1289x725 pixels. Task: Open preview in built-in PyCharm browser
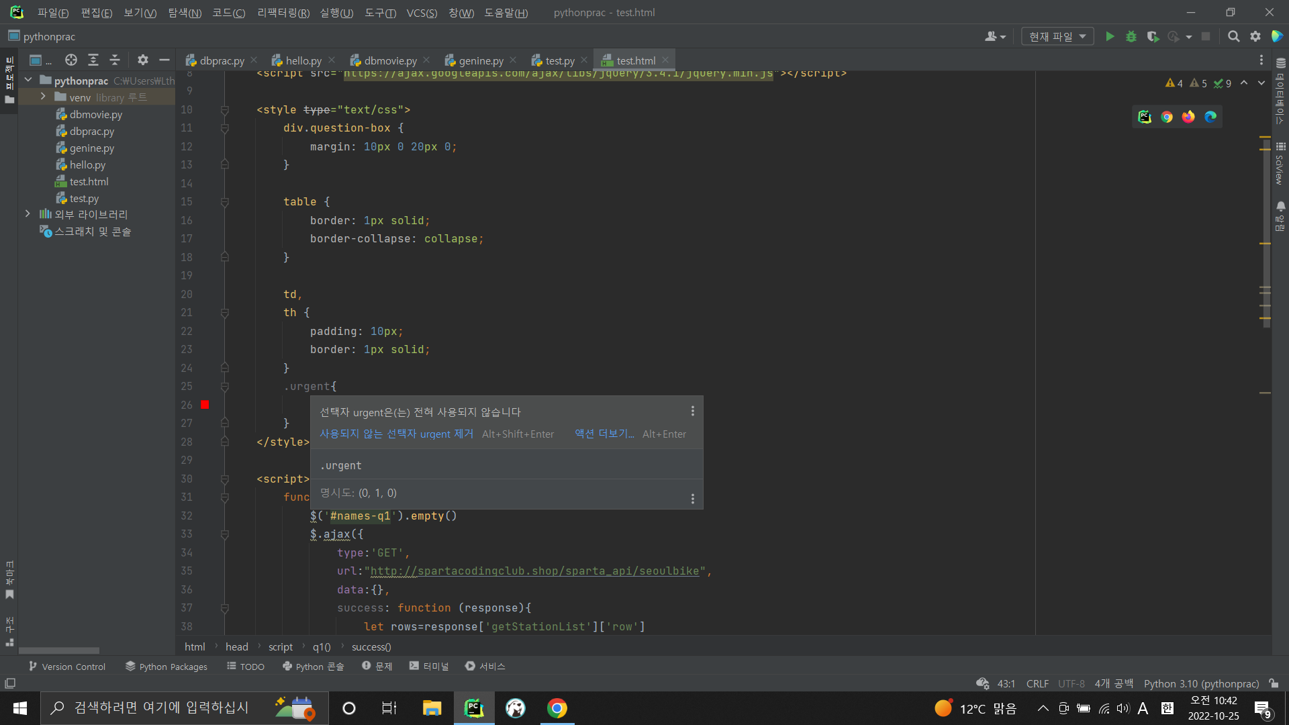[x=1145, y=117]
